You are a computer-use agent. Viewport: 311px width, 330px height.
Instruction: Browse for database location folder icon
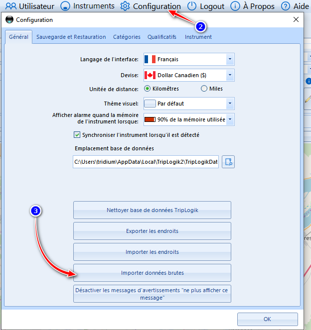228,162
